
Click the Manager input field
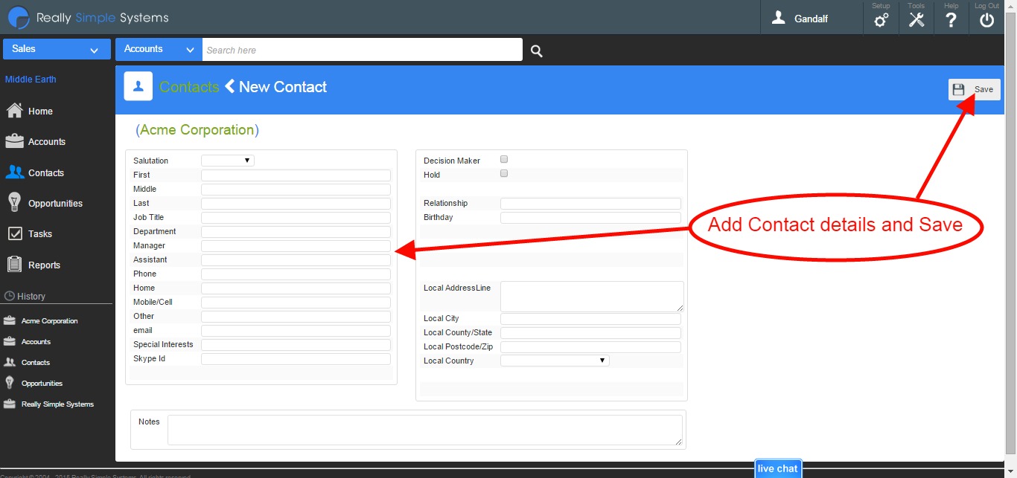[x=296, y=246]
